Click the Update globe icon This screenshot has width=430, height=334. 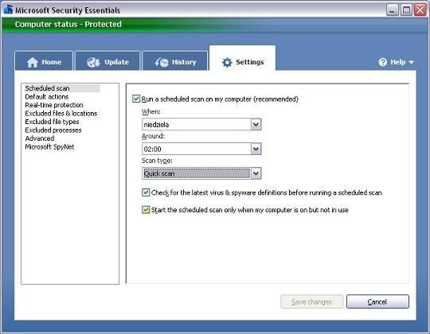[93, 62]
